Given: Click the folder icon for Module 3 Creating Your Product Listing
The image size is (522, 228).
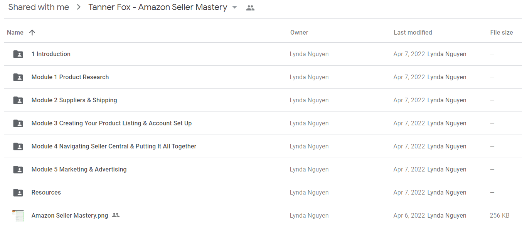Looking at the screenshot, I should [18, 123].
